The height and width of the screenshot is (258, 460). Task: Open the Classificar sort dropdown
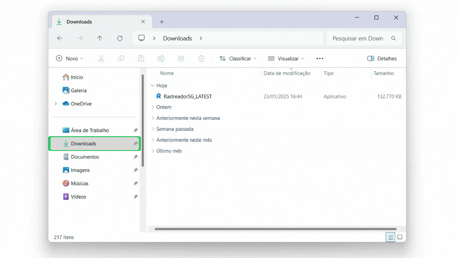(x=238, y=59)
